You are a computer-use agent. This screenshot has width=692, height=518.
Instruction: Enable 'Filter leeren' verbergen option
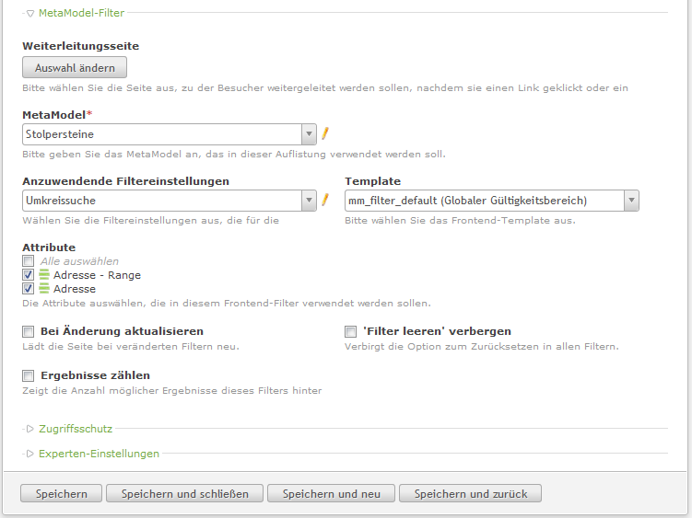click(350, 331)
